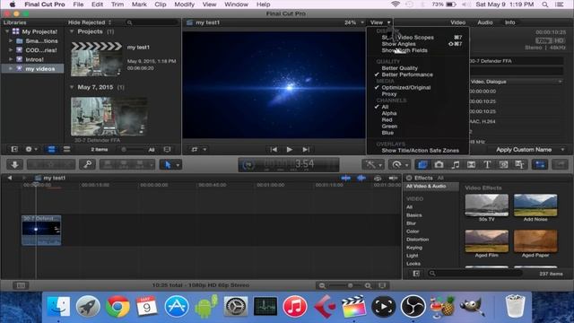Screen dimensions: 574x323
Task: Select Better Performance option
Action: click(407, 74)
